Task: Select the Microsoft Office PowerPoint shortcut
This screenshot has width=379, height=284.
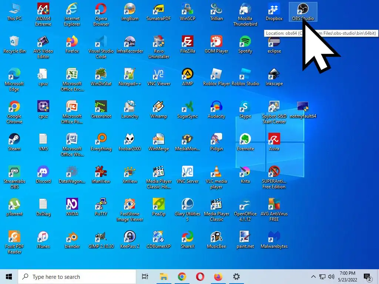Action: [x=72, y=112]
